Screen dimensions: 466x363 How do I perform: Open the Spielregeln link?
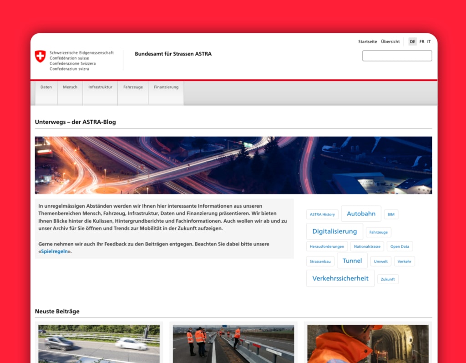55,251
